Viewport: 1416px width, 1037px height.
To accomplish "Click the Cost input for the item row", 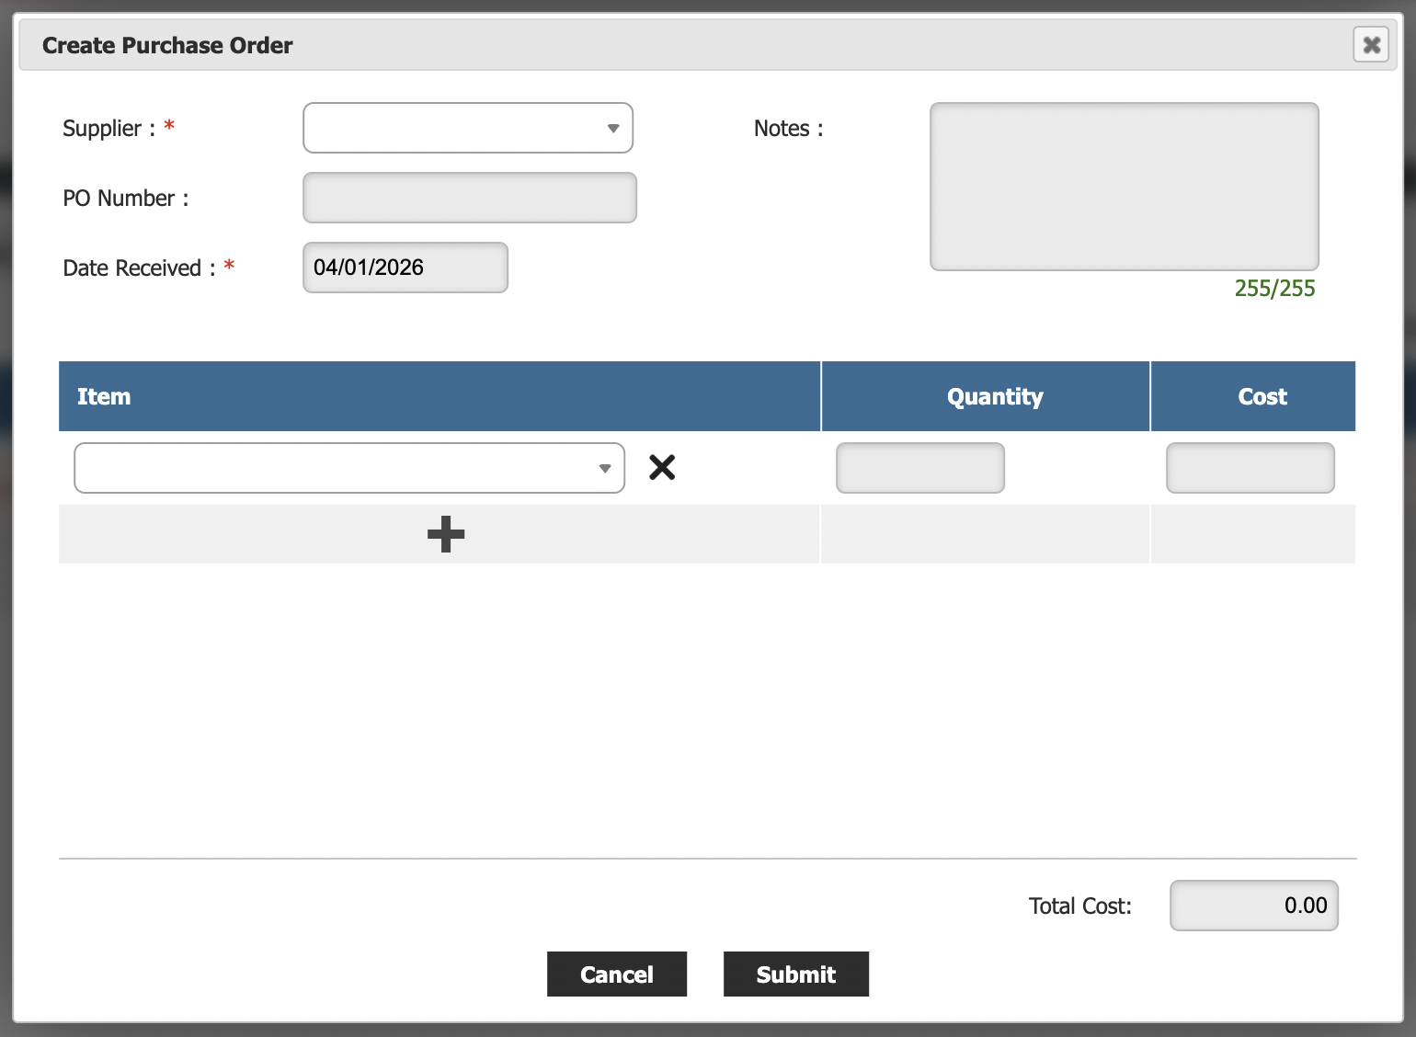I will point(1250,468).
